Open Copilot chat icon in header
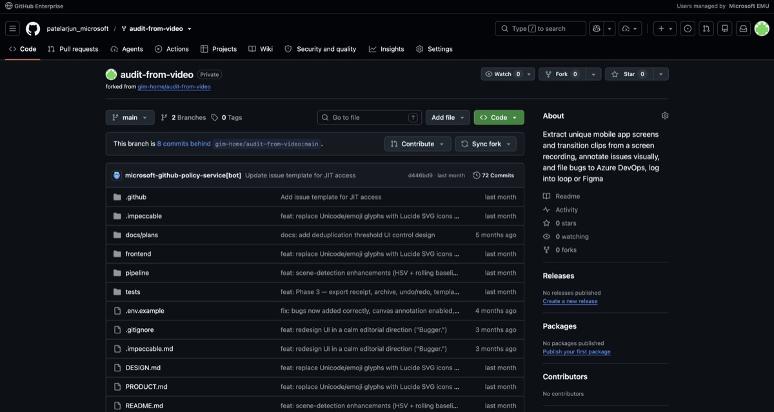The height and width of the screenshot is (412, 774). pos(597,28)
